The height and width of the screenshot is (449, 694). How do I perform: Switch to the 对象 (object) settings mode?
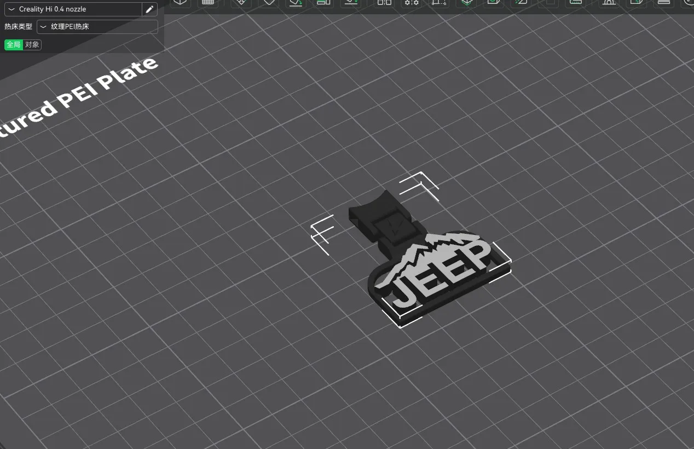click(x=32, y=45)
